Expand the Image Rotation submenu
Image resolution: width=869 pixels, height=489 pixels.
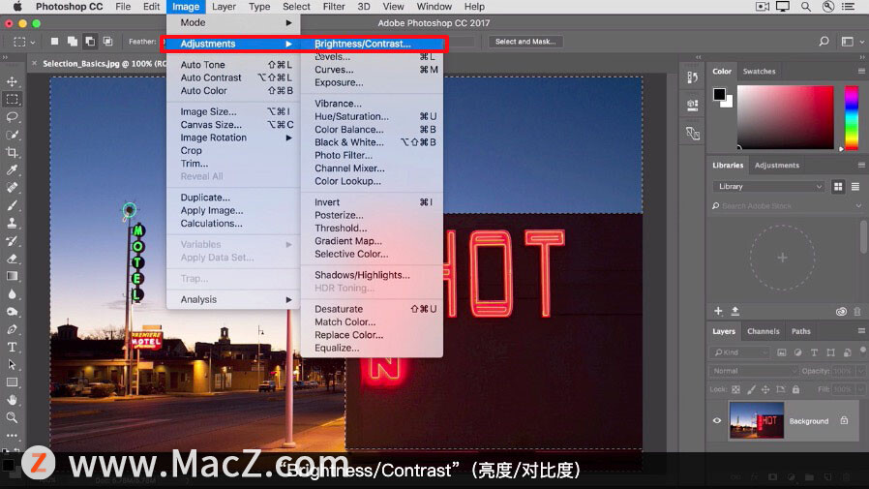[x=233, y=138]
